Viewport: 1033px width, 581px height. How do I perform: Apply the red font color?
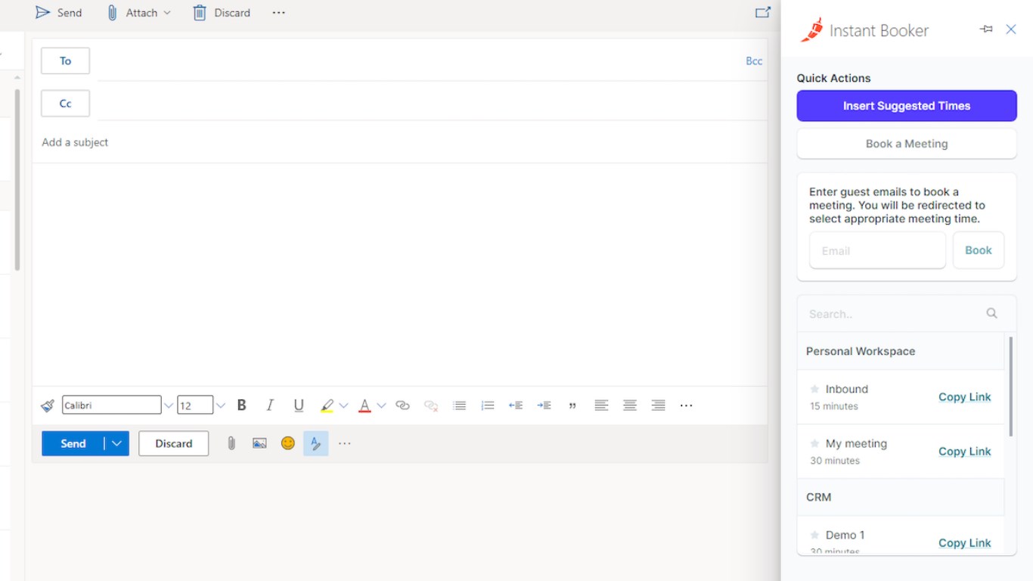[364, 405]
